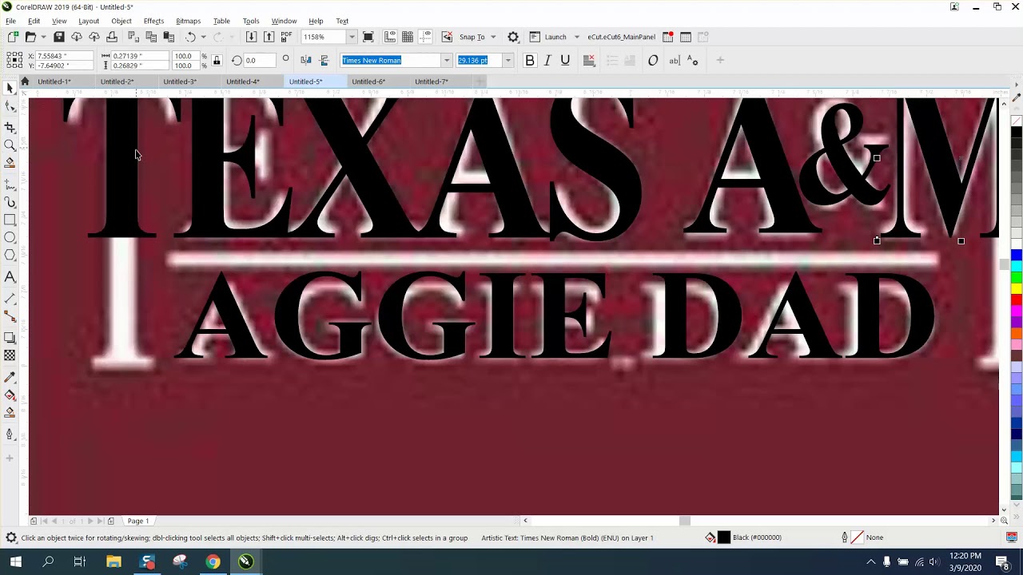This screenshot has width=1023, height=575.
Task: Click the Edit text ab icon
Action: [x=674, y=60]
